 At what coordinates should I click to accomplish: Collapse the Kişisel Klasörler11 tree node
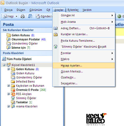[x=4, y=65]
